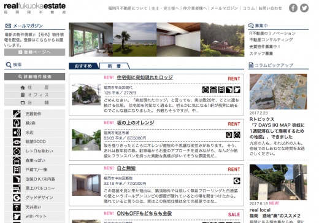Click green leaf icon in 坂の上のオレンジ listing

pos(229,135)
